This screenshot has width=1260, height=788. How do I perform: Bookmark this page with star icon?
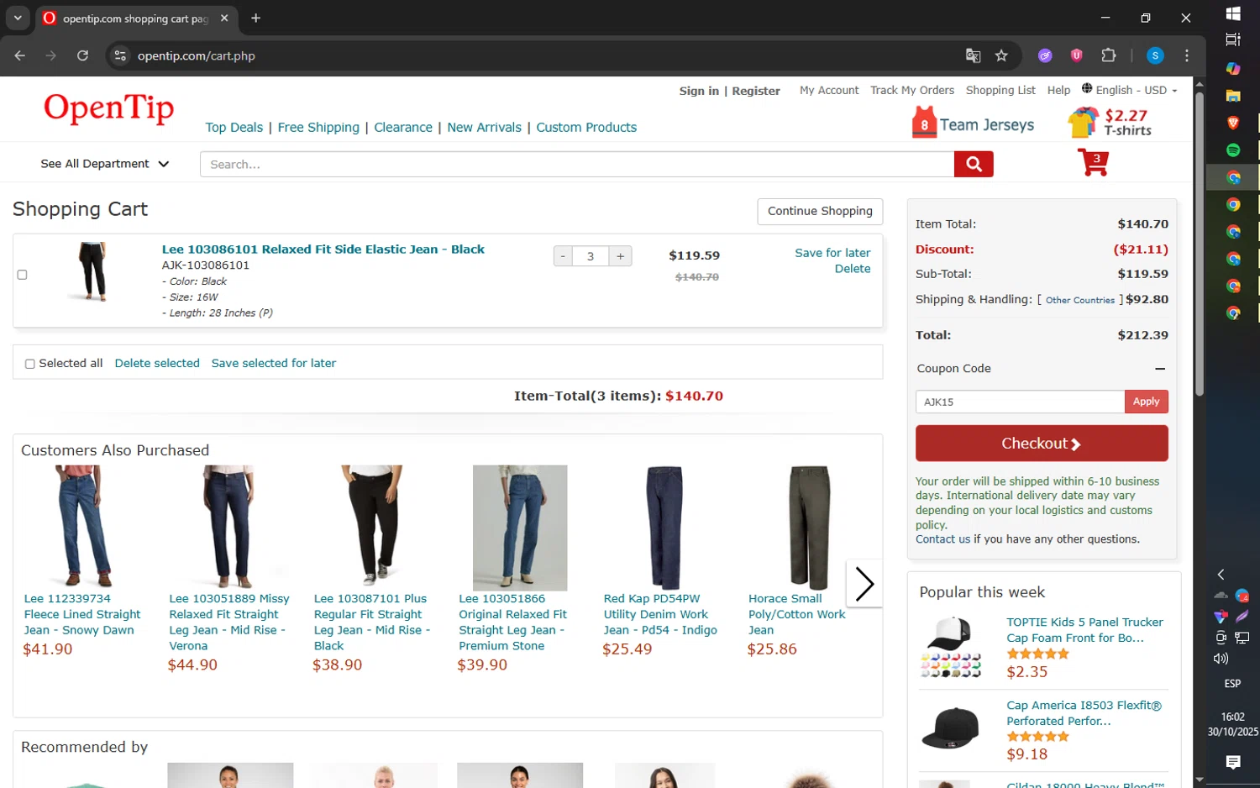coord(1001,55)
